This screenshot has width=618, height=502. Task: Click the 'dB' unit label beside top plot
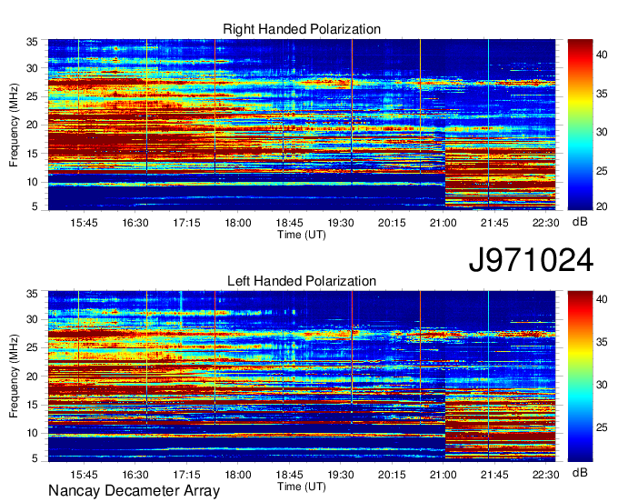(580, 222)
